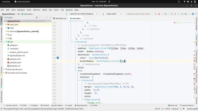Click the color preview square in gutter
Viewport: 198px width, 111px height.
(x=58, y=58)
